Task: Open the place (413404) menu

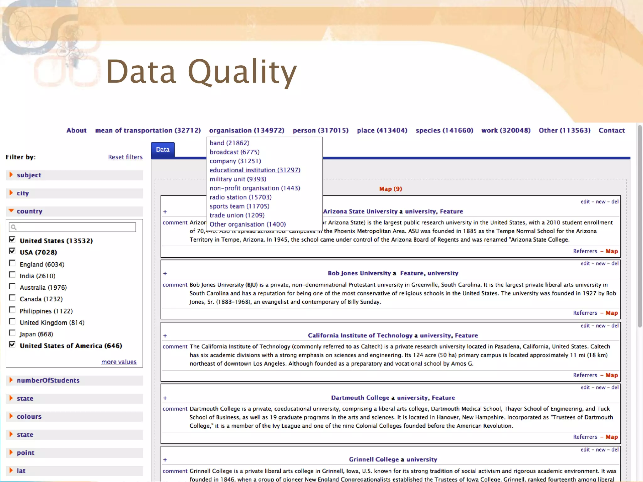Action: (x=382, y=131)
